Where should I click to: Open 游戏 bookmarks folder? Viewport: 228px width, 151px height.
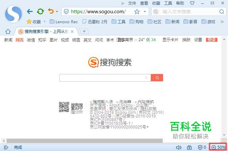(x=208, y=22)
